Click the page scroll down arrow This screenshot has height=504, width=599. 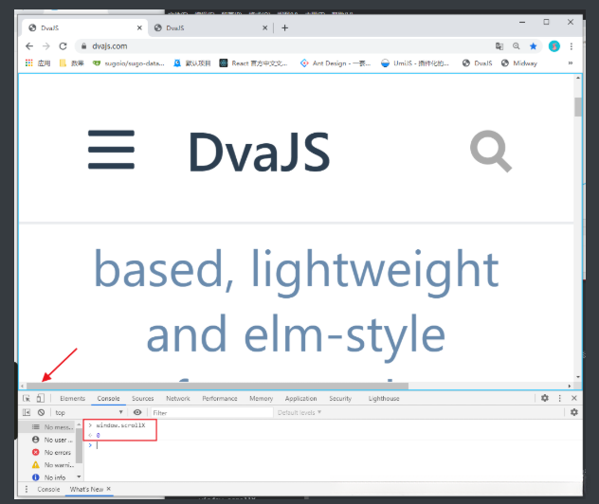coord(578,377)
